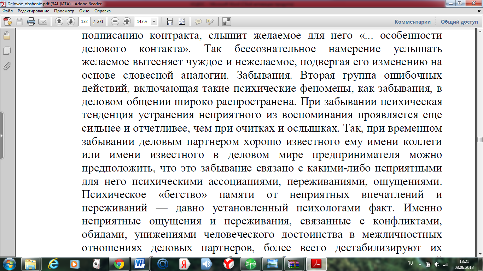
Task: Click the RU language indicator in tray
Action: [x=410, y=263]
